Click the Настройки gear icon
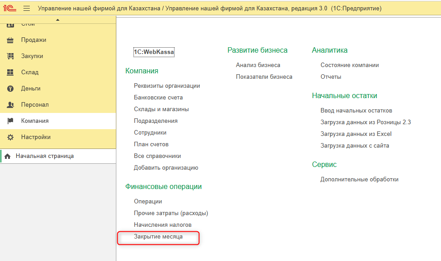Screen dimensions: 441x261 [11, 137]
